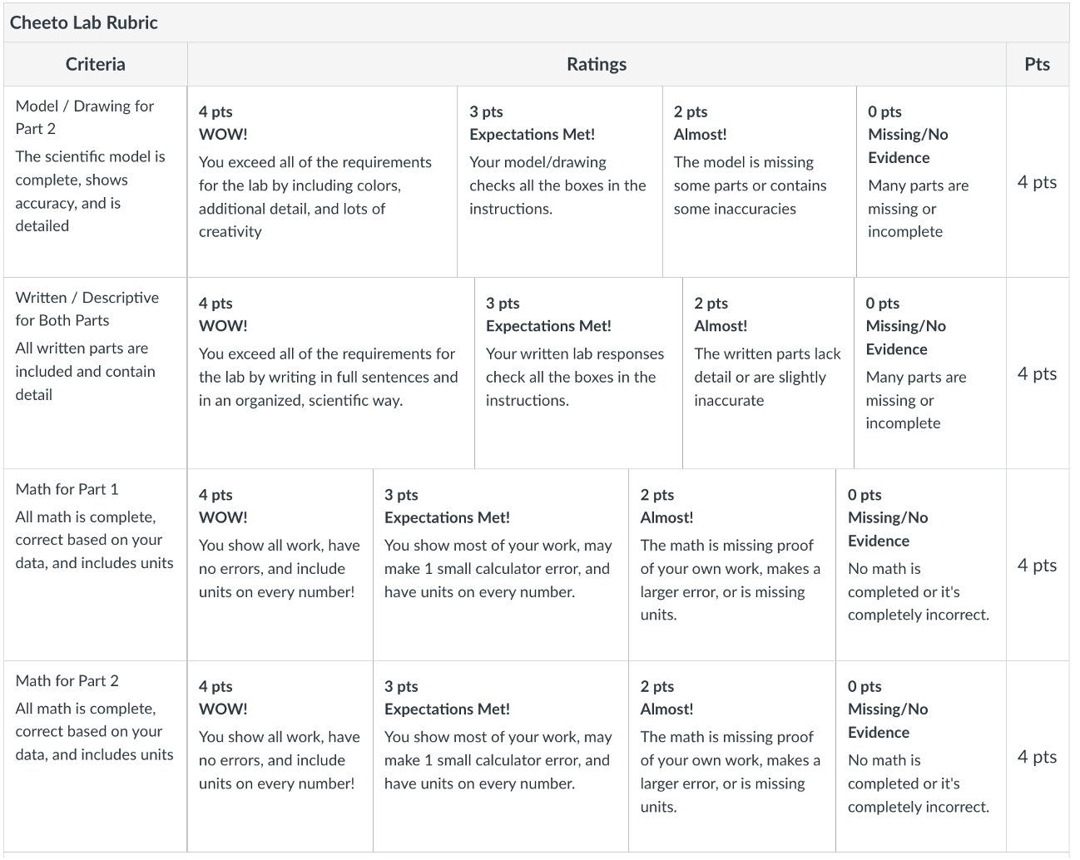Choose Expectations Met for Math for Part 1
Image resolution: width=1080 pixels, height=860 pixels.
tap(500, 565)
